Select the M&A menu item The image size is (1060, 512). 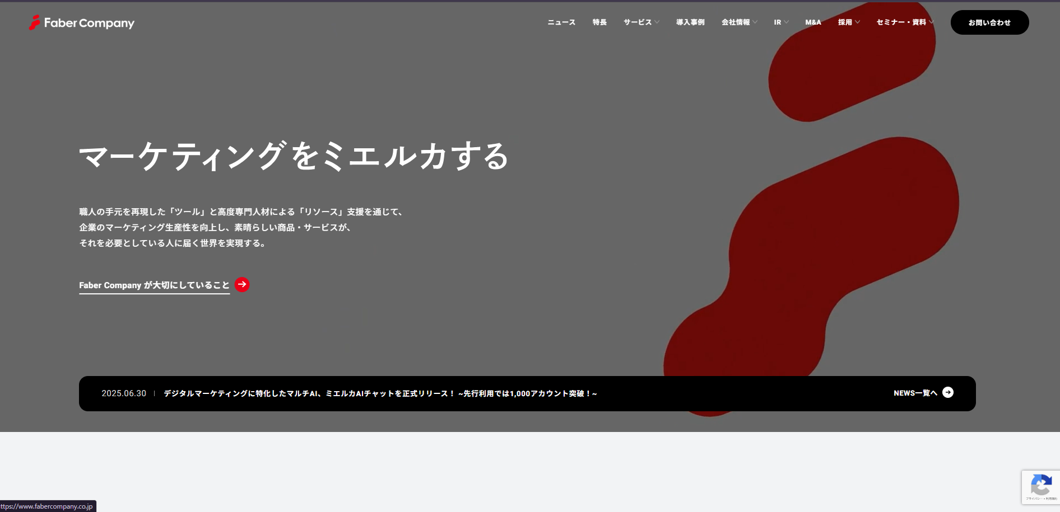(813, 22)
